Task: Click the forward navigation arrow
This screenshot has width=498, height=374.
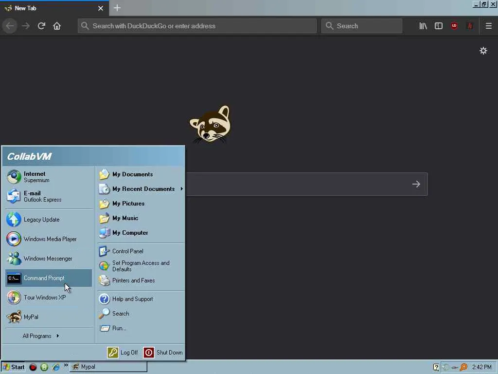Action: (26, 26)
